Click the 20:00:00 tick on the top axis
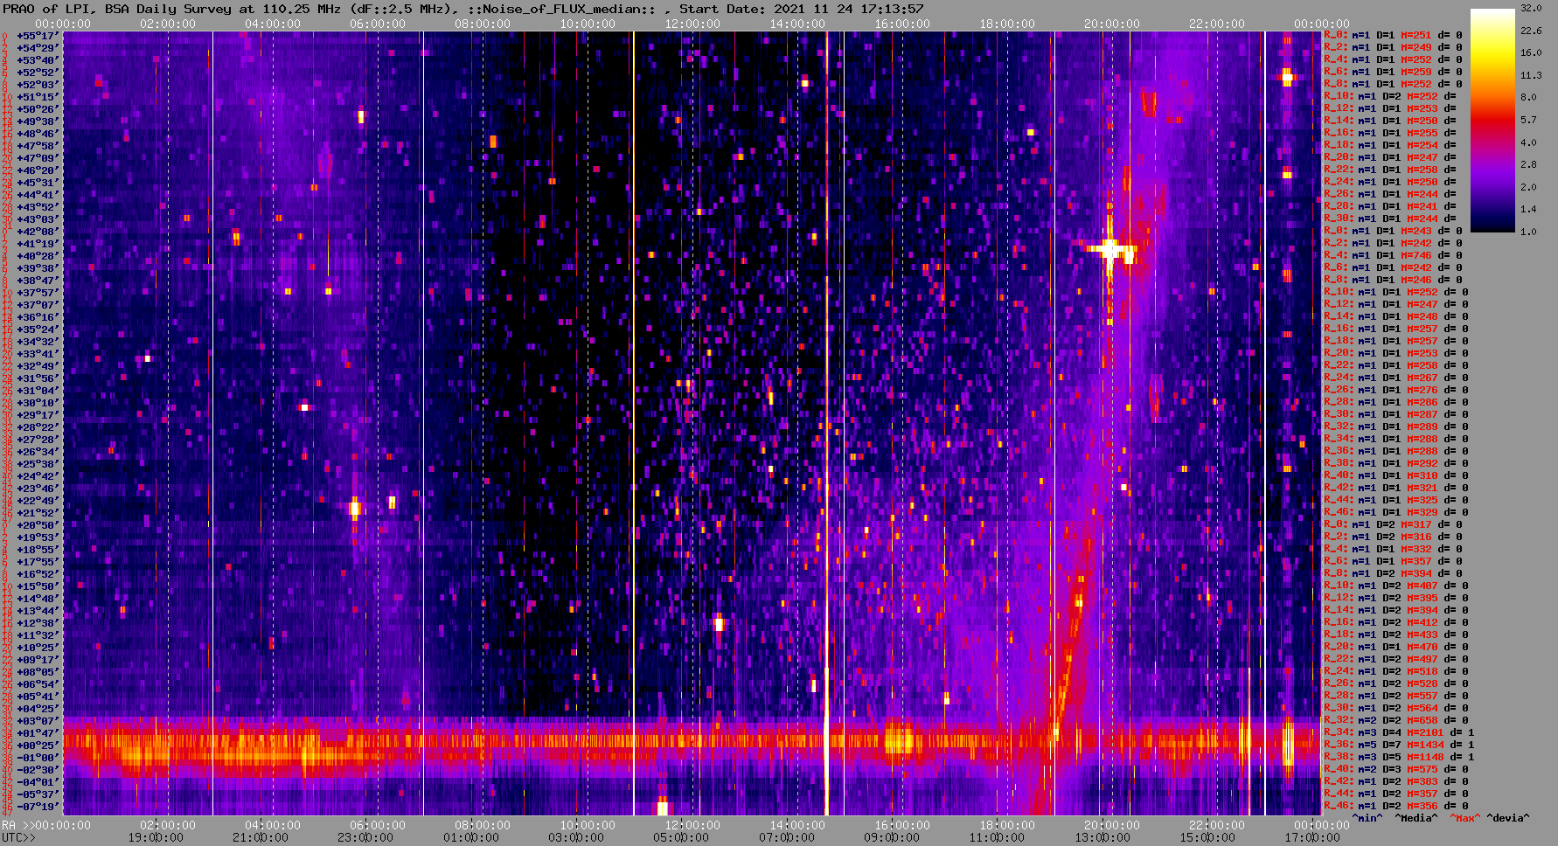 1112,24
